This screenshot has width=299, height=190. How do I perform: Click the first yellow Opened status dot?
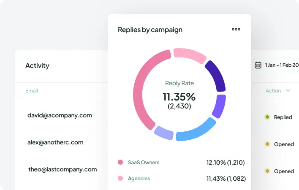267,144
